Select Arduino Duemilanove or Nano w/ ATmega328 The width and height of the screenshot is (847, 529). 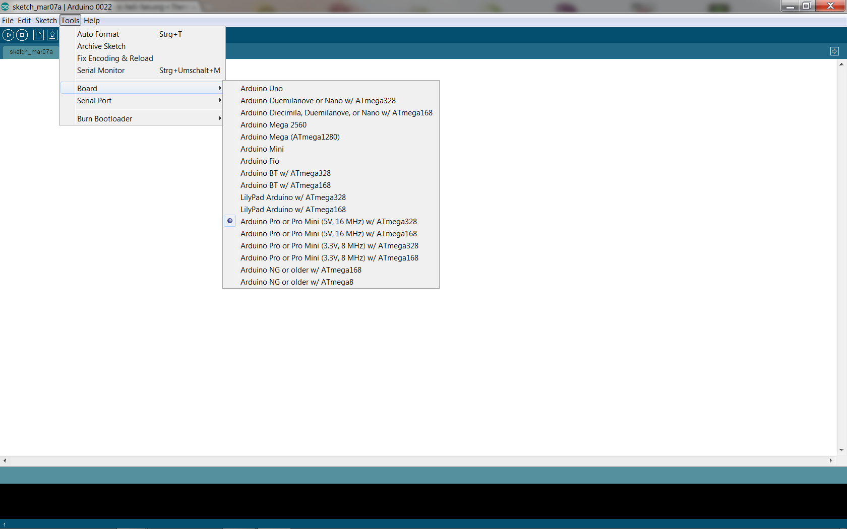click(x=331, y=100)
